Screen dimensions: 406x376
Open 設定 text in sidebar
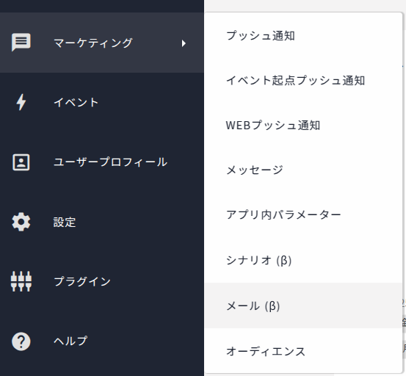tap(65, 223)
